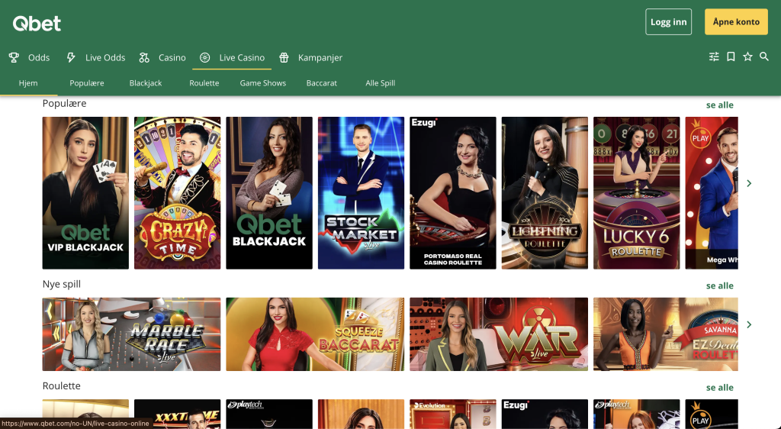
Task: Switch to the Populære tab
Action: (87, 83)
